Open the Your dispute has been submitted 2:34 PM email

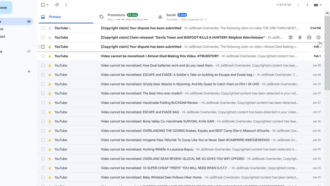(180, 28)
